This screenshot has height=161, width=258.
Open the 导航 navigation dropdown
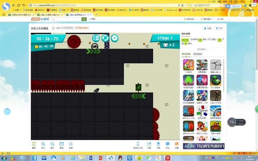[x=92, y=19]
